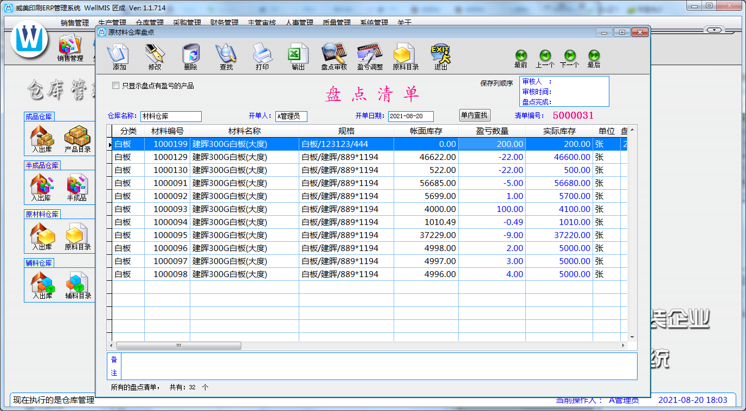Click 销售管理 icon in main toolbar
This screenshot has height=411, width=746.
[x=70, y=49]
